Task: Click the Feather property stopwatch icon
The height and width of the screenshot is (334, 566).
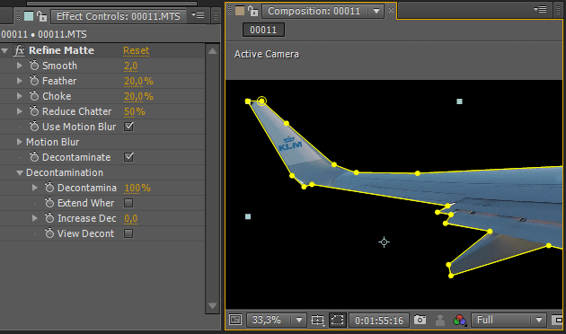Action: (x=34, y=81)
